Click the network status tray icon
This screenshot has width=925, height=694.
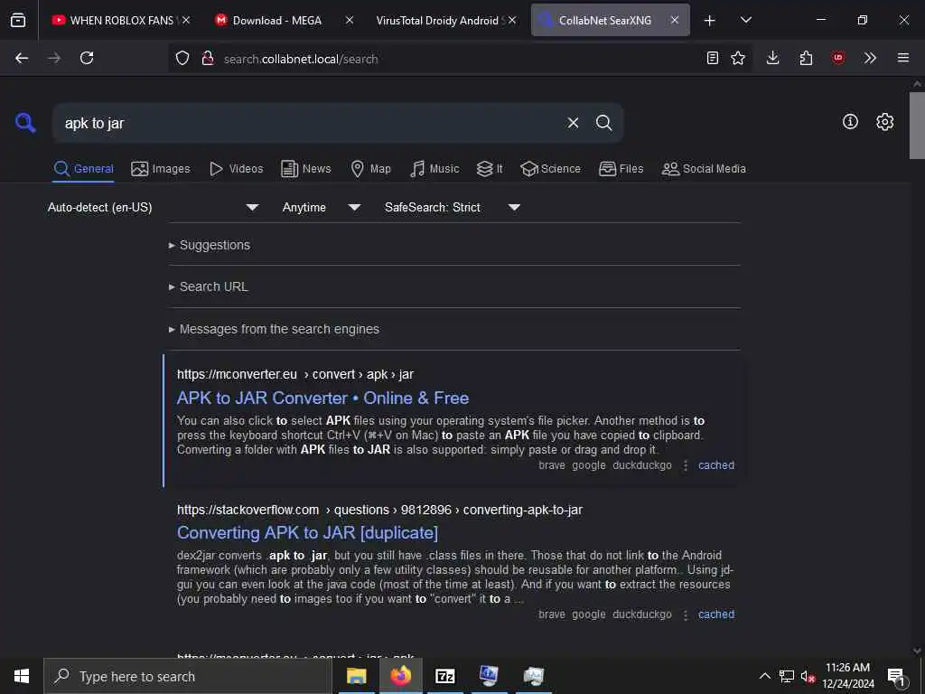tap(787, 676)
